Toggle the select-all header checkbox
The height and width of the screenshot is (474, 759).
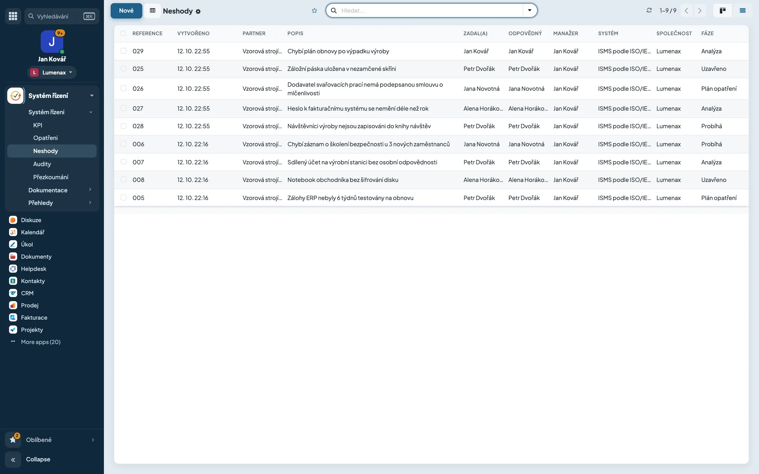pos(123,33)
